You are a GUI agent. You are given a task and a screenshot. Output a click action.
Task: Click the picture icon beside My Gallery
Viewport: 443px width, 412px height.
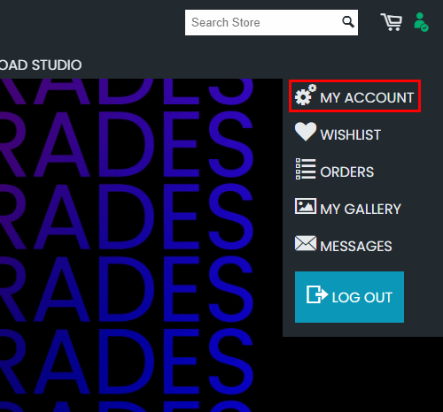306,206
